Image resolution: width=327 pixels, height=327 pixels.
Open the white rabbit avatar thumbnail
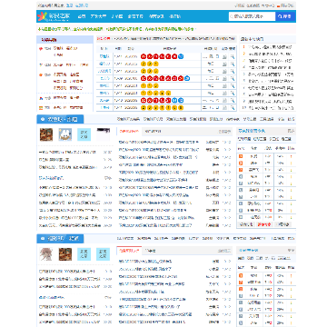(65, 134)
